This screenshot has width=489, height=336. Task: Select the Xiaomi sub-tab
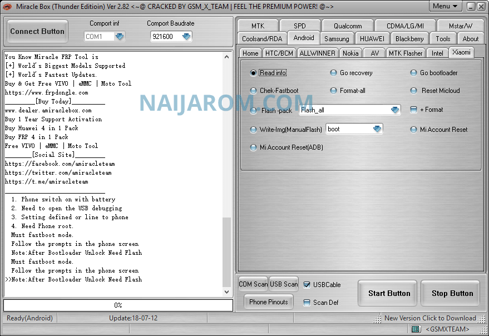461,52
